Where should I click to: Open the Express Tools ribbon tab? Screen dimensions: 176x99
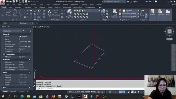pos(78,7)
